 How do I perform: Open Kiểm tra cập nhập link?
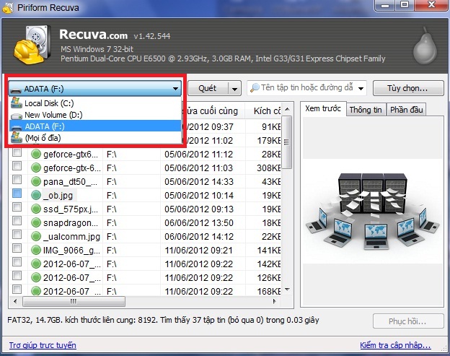coord(395,344)
